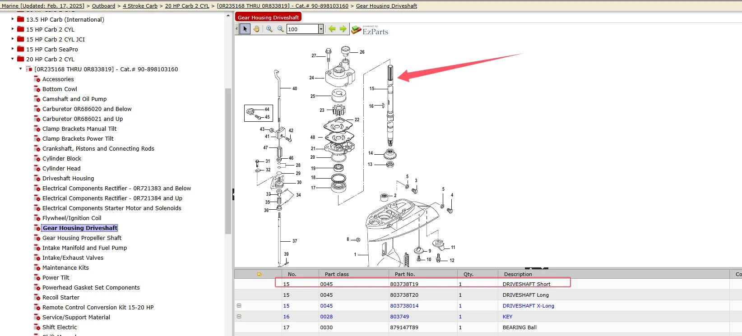
Task: Click the 15 HP Carb SeaPro folder icon
Action: (x=20, y=49)
